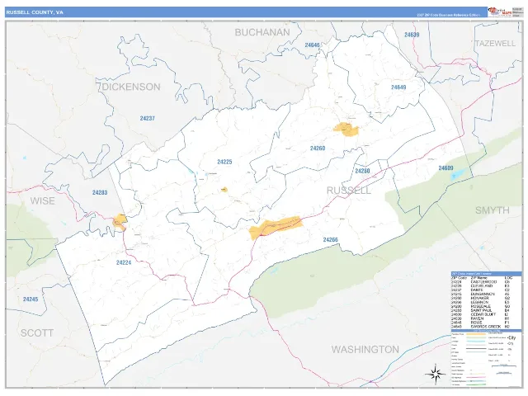The height and width of the screenshot is (396, 528).
Task: Click ZIP code label 24225
Action: (x=224, y=162)
